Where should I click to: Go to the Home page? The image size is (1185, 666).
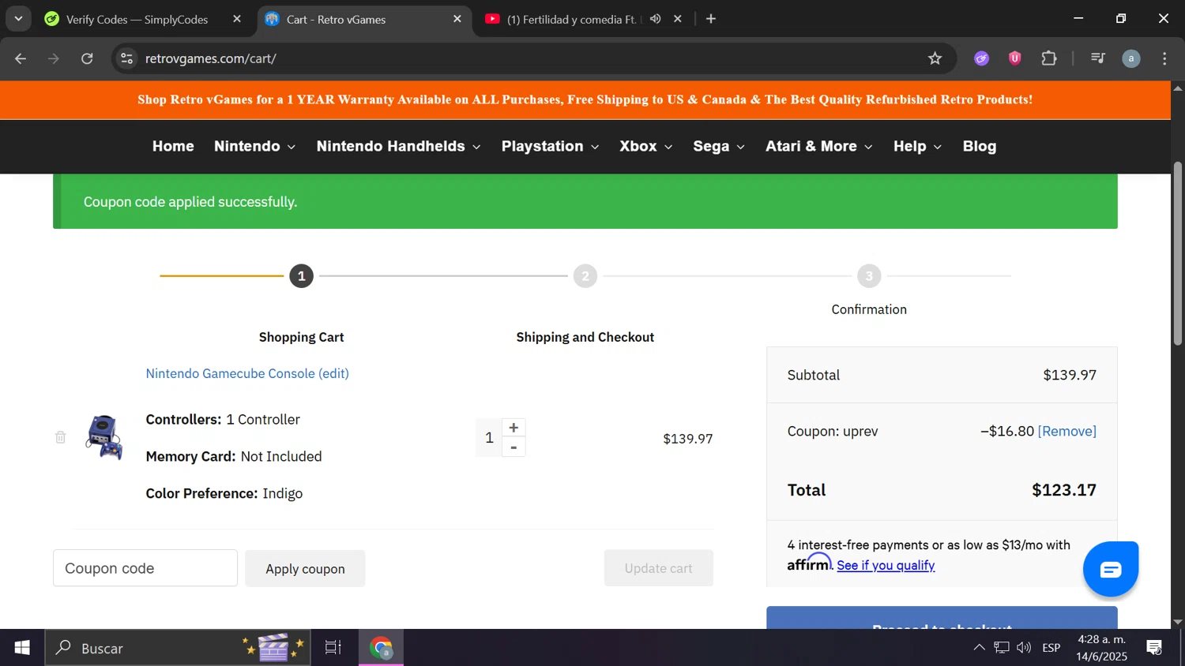pyautogui.click(x=173, y=147)
